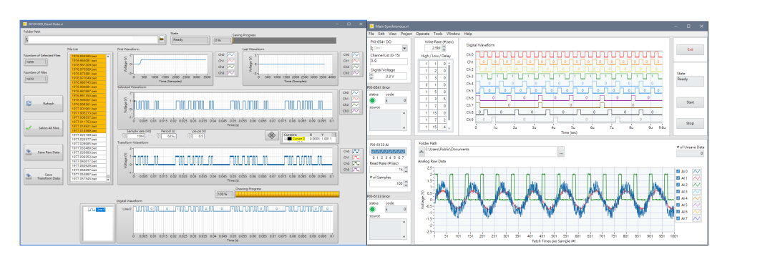Adjust the pk-pk (V) stepper arrows
Screen dimensions: 770x267
190,136
